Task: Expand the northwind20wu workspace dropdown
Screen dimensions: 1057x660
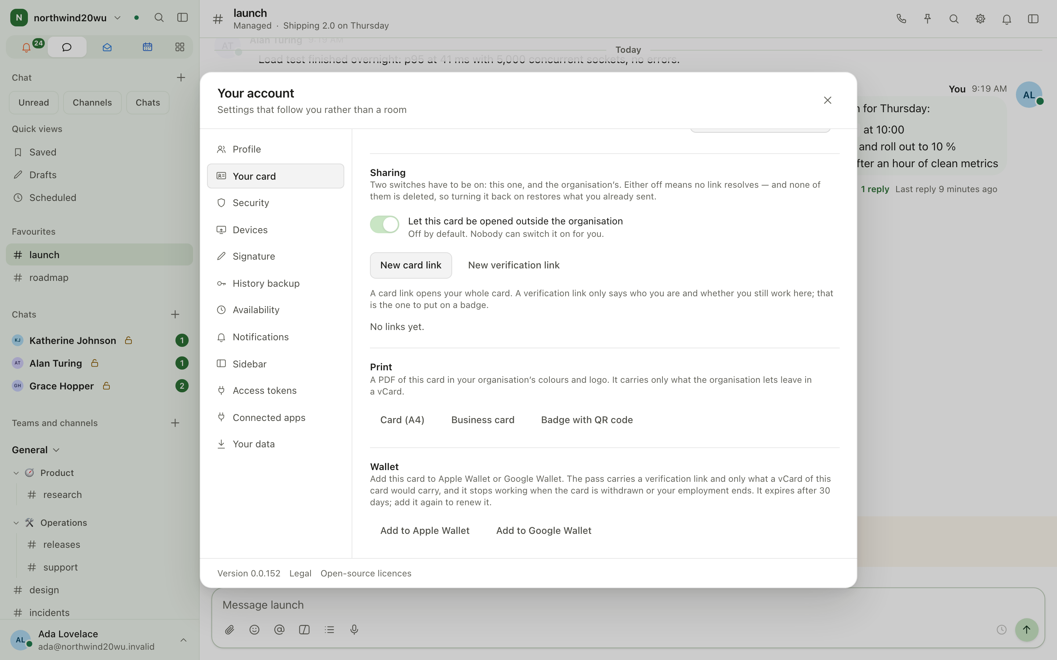Action: pos(117,18)
